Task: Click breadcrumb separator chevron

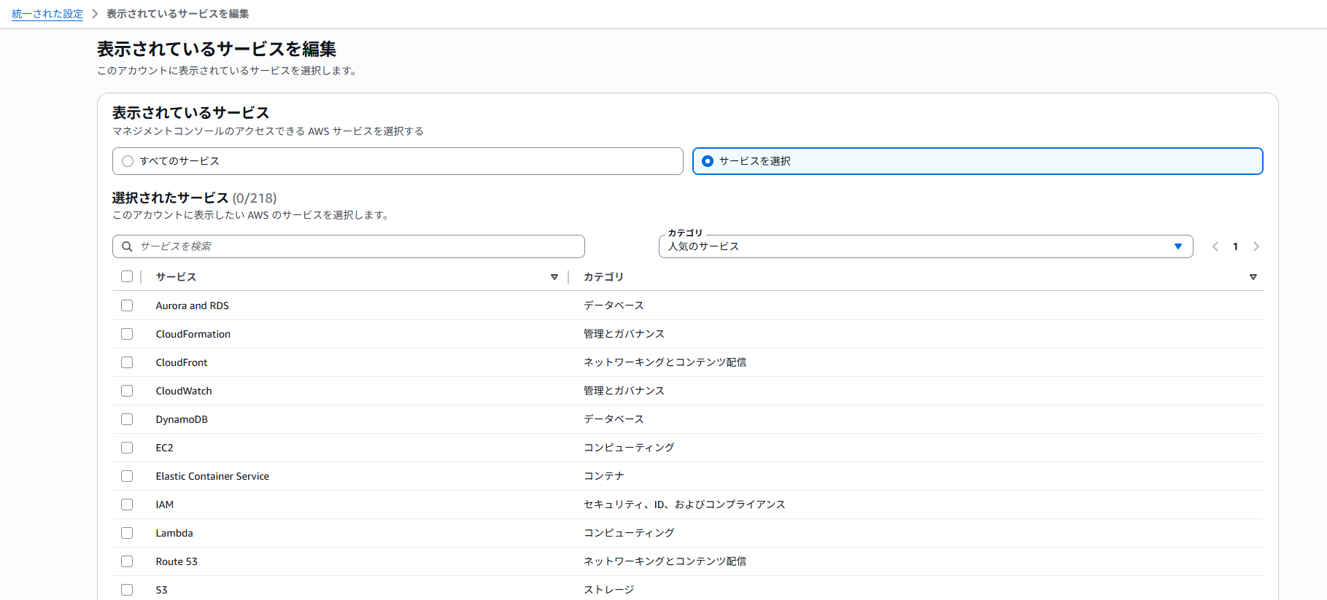Action: (95, 14)
